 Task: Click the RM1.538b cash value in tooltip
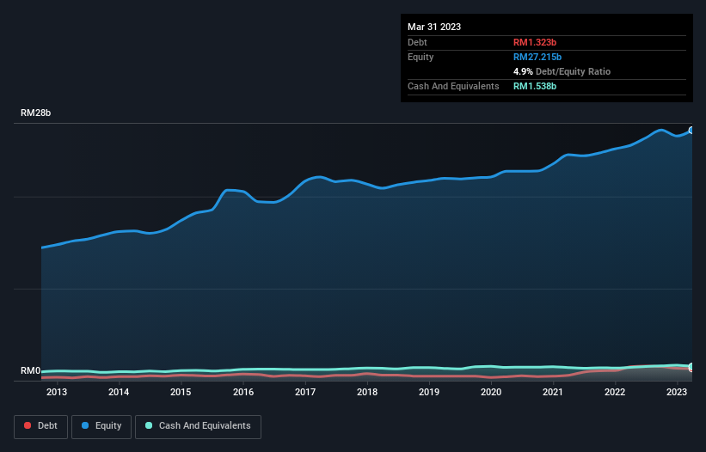[537, 86]
